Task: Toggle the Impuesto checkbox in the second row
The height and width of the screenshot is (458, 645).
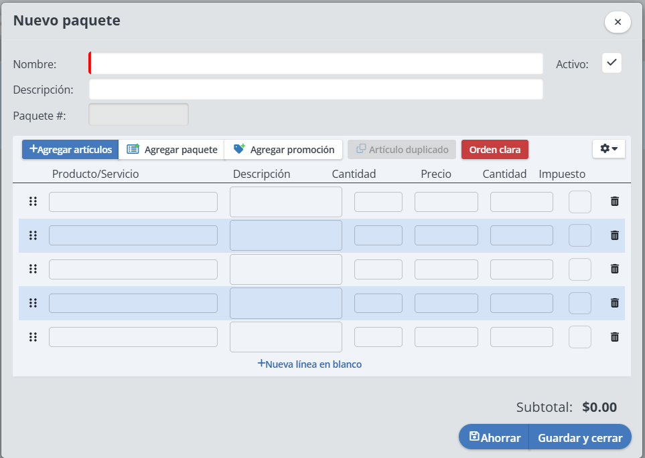Action: tap(580, 235)
